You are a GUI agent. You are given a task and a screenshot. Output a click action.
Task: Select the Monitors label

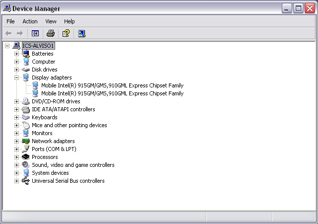click(42, 133)
